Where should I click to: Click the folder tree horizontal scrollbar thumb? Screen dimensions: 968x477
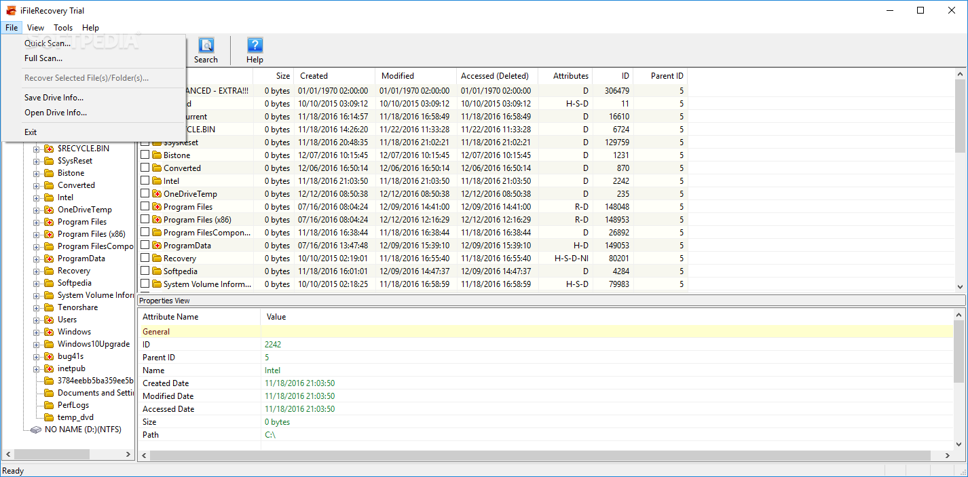[50, 454]
